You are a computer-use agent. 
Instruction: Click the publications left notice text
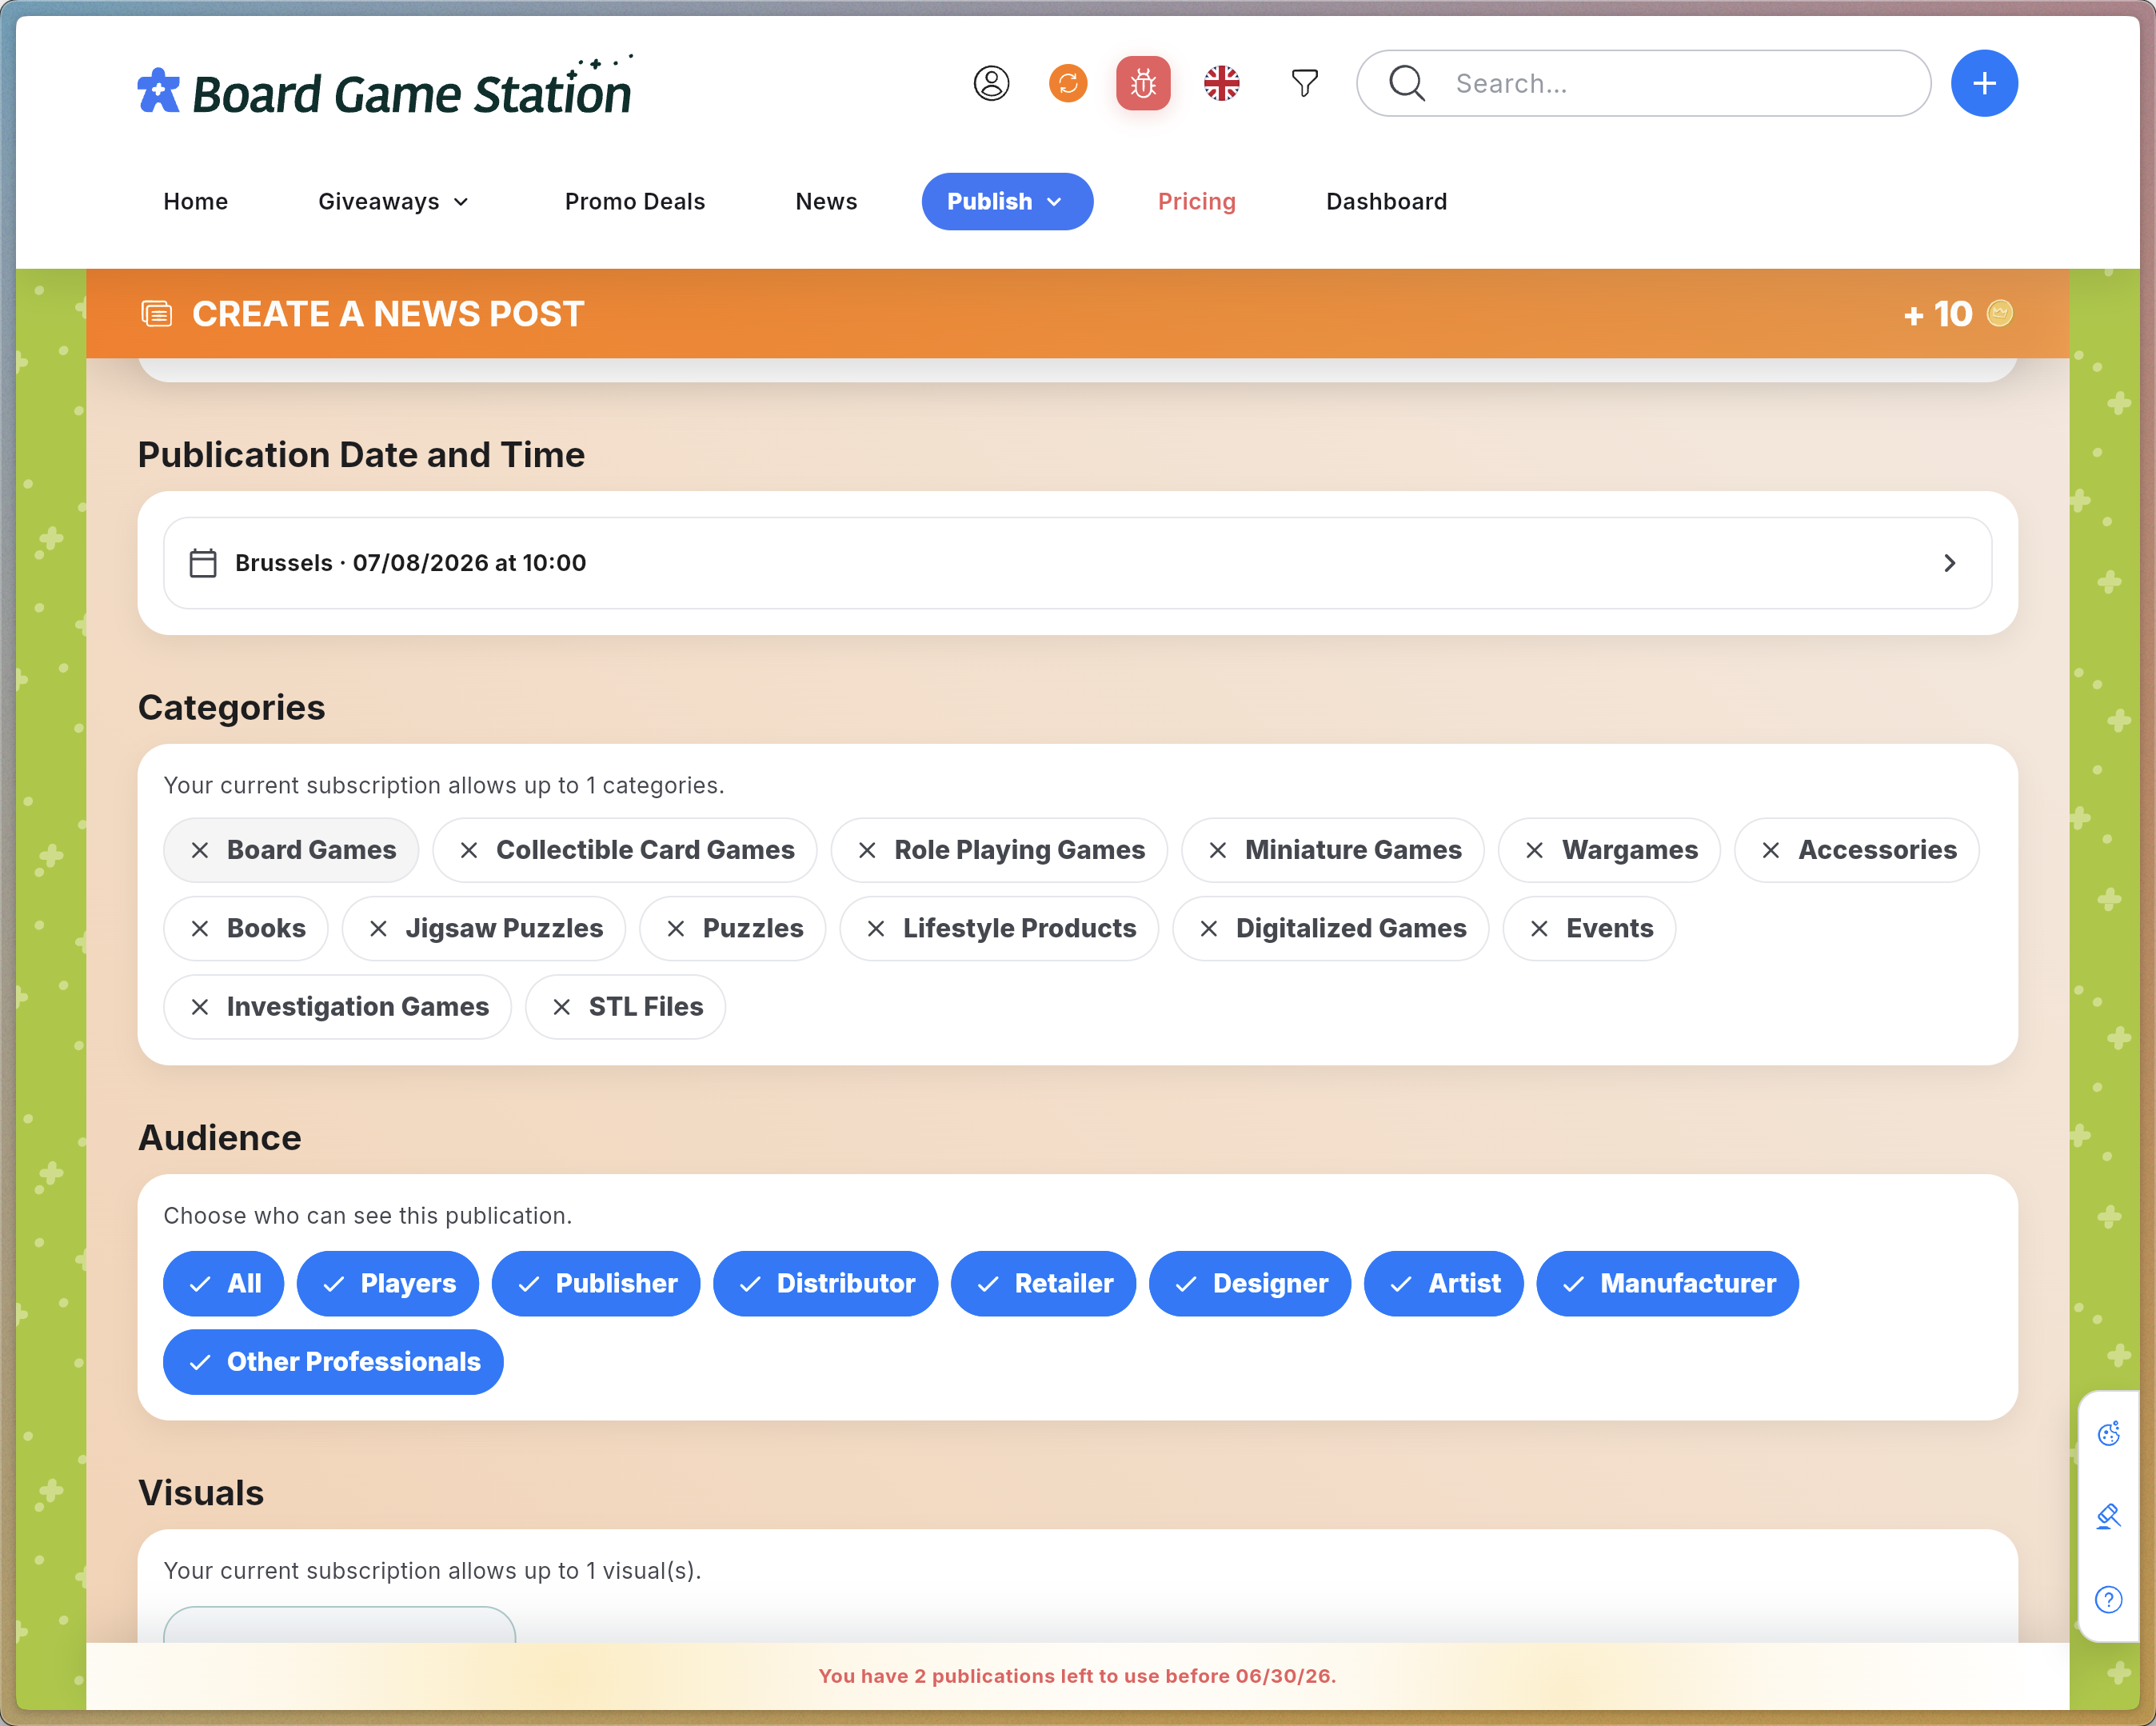click(1078, 1677)
